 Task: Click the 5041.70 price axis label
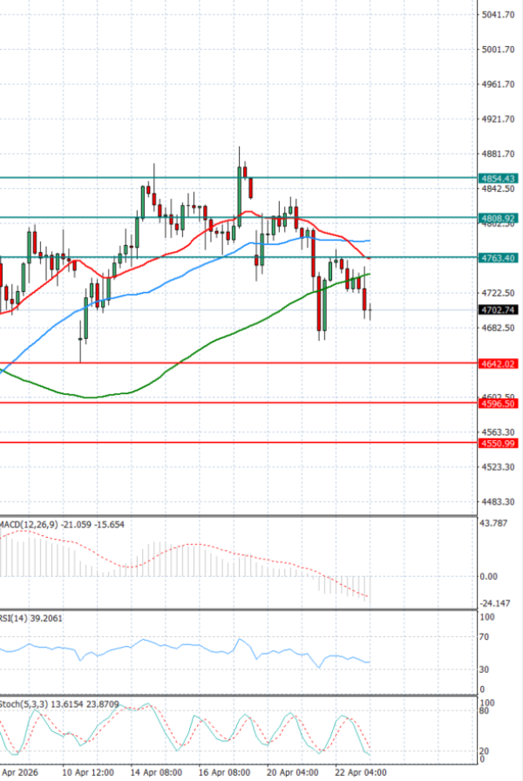point(497,15)
